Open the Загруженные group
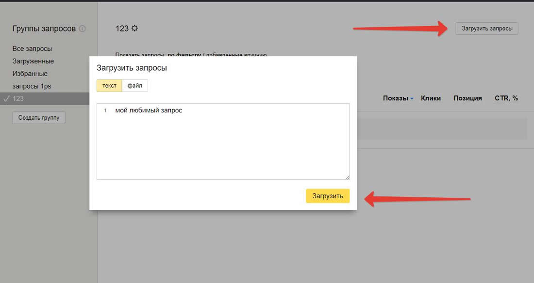534x283 pixels. 33,61
